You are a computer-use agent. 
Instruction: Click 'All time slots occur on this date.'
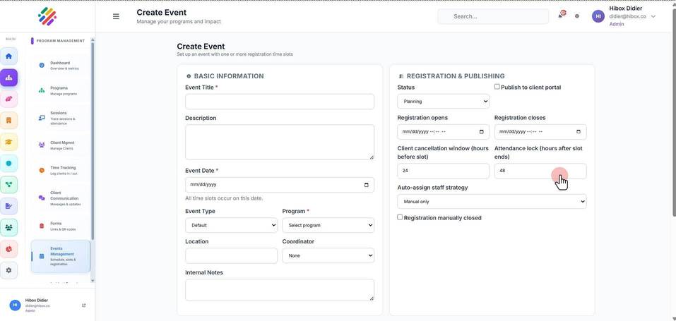pyautogui.click(x=224, y=198)
